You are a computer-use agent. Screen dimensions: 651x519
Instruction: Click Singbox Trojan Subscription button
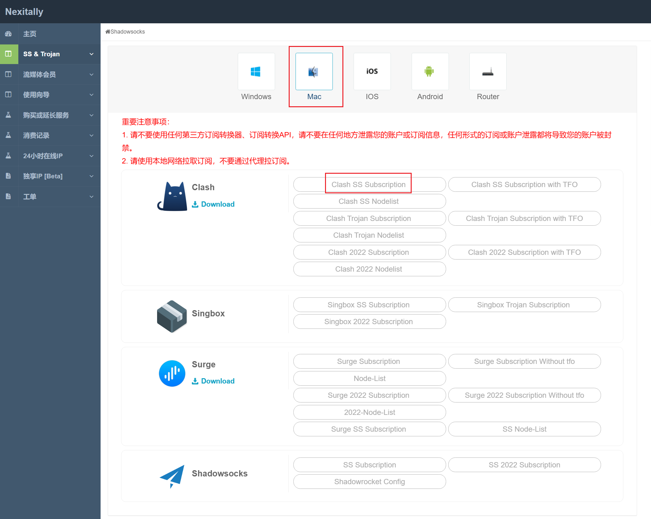(524, 305)
